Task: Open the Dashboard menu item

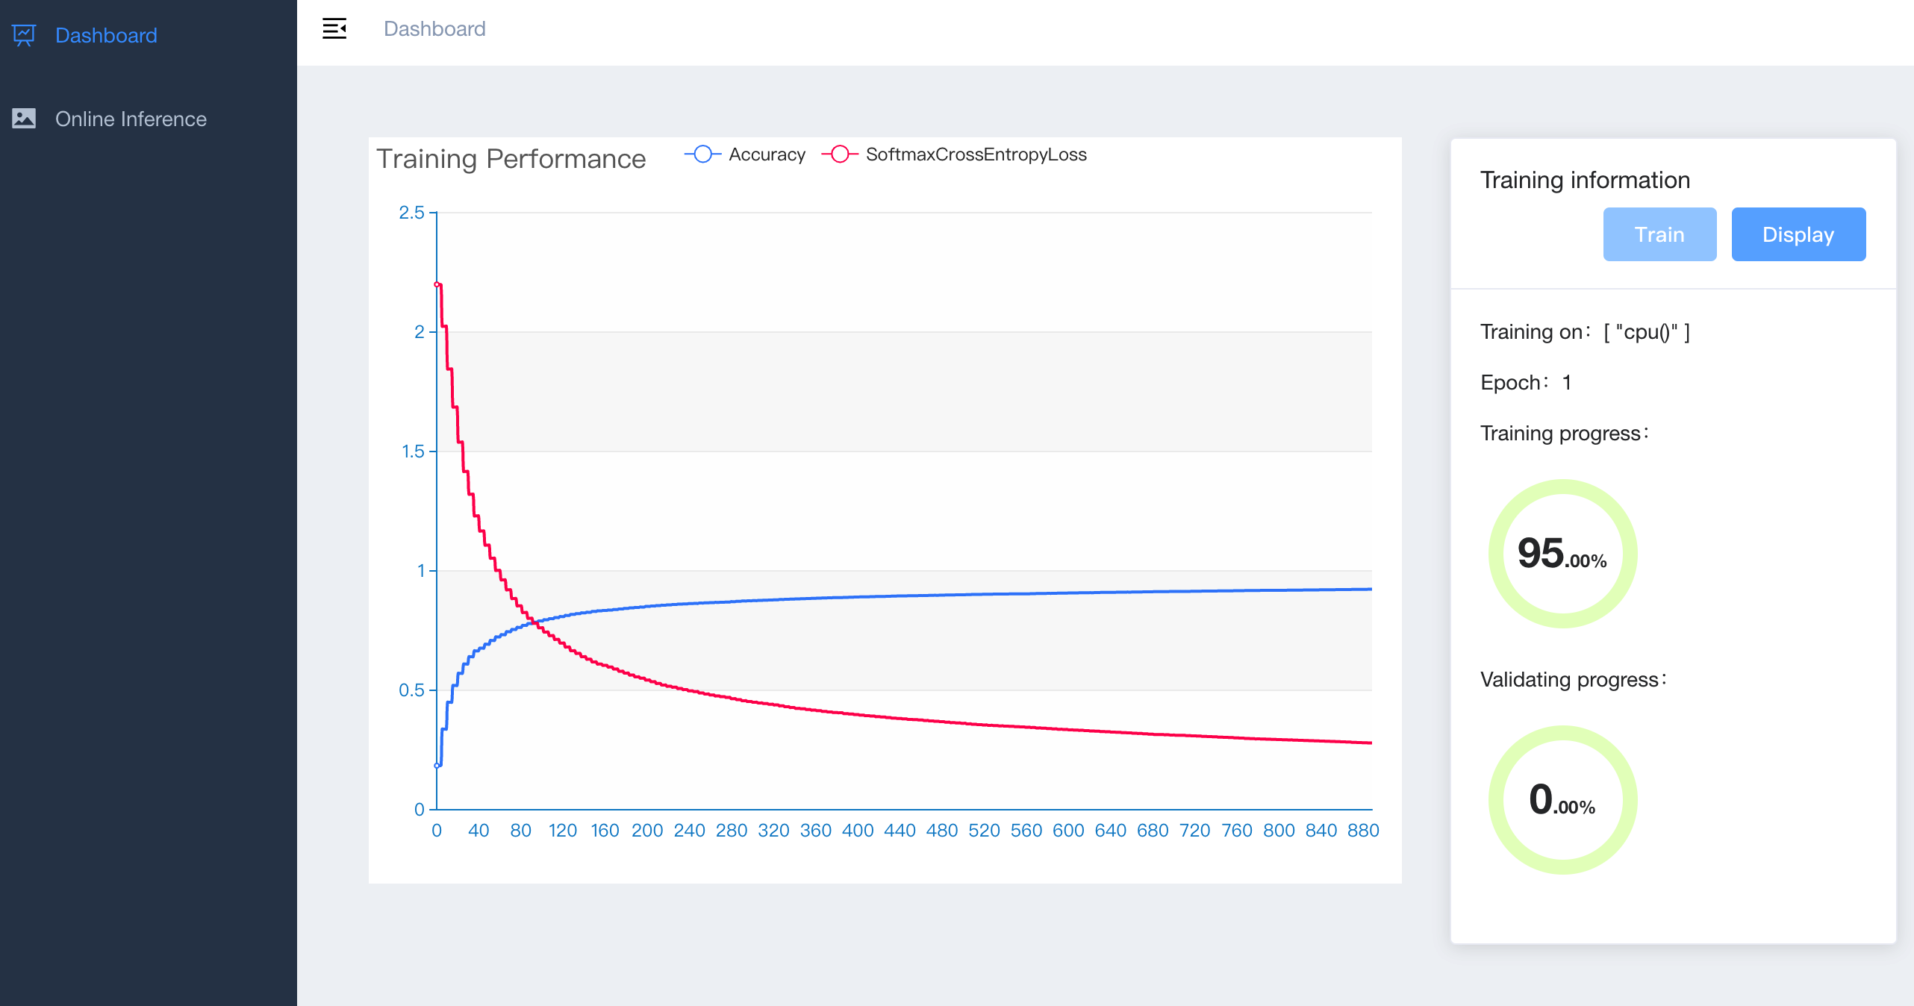Action: click(106, 35)
